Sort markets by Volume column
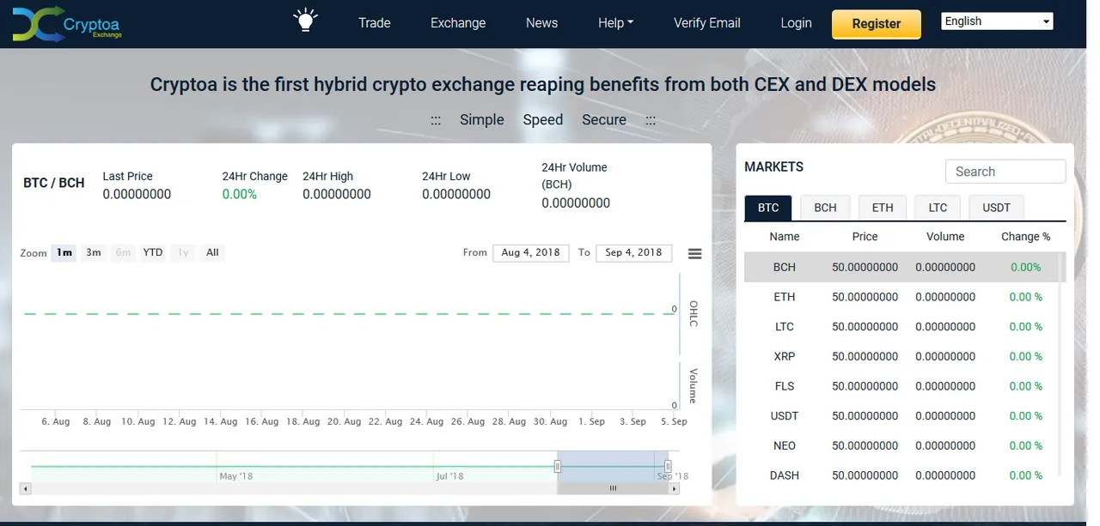The image size is (1100, 526). 945,237
